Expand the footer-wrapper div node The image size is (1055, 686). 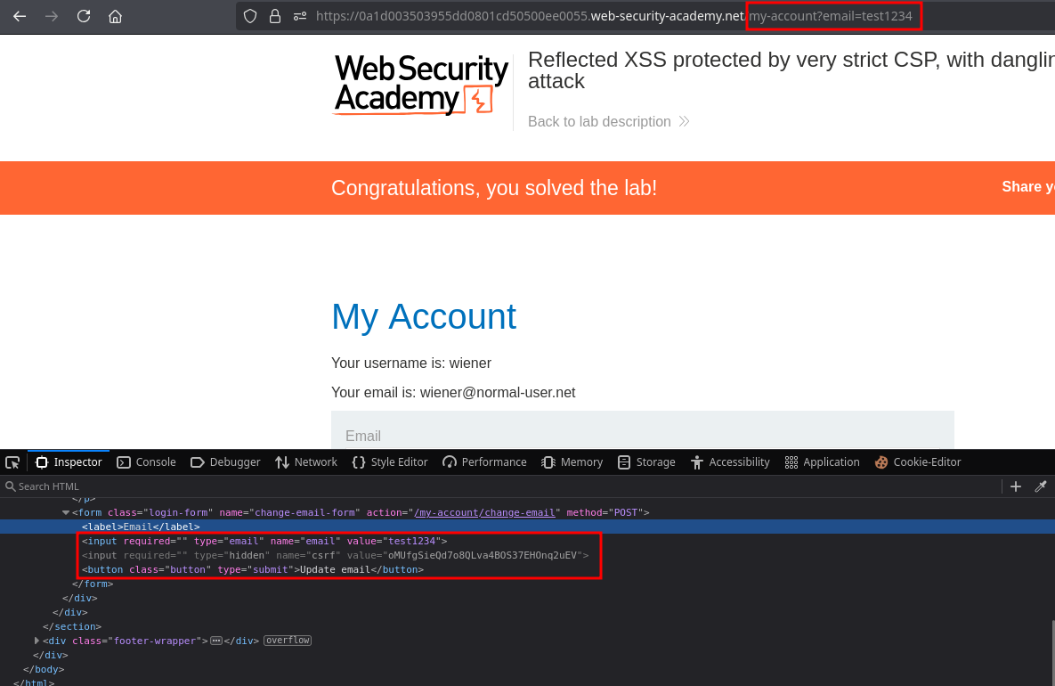click(x=37, y=641)
